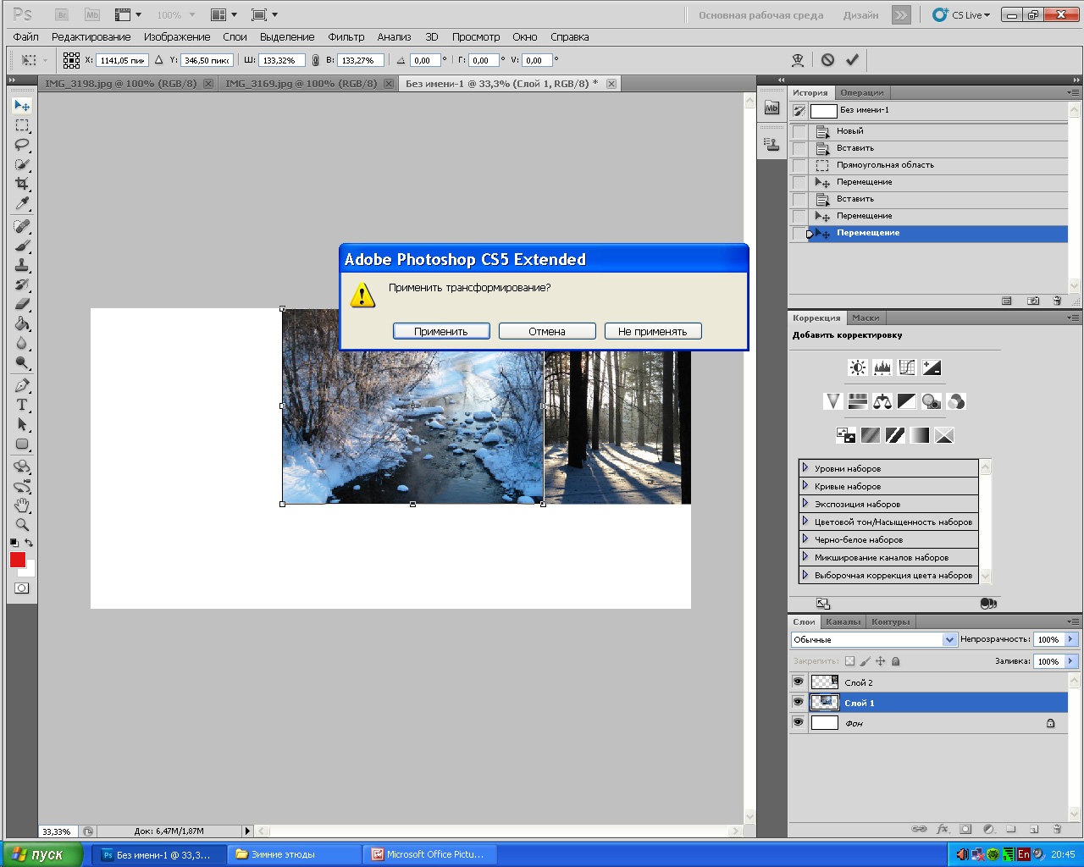Viewport: 1084px width, 867px height.
Task: Select the Eraser tool
Action: pos(22,304)
